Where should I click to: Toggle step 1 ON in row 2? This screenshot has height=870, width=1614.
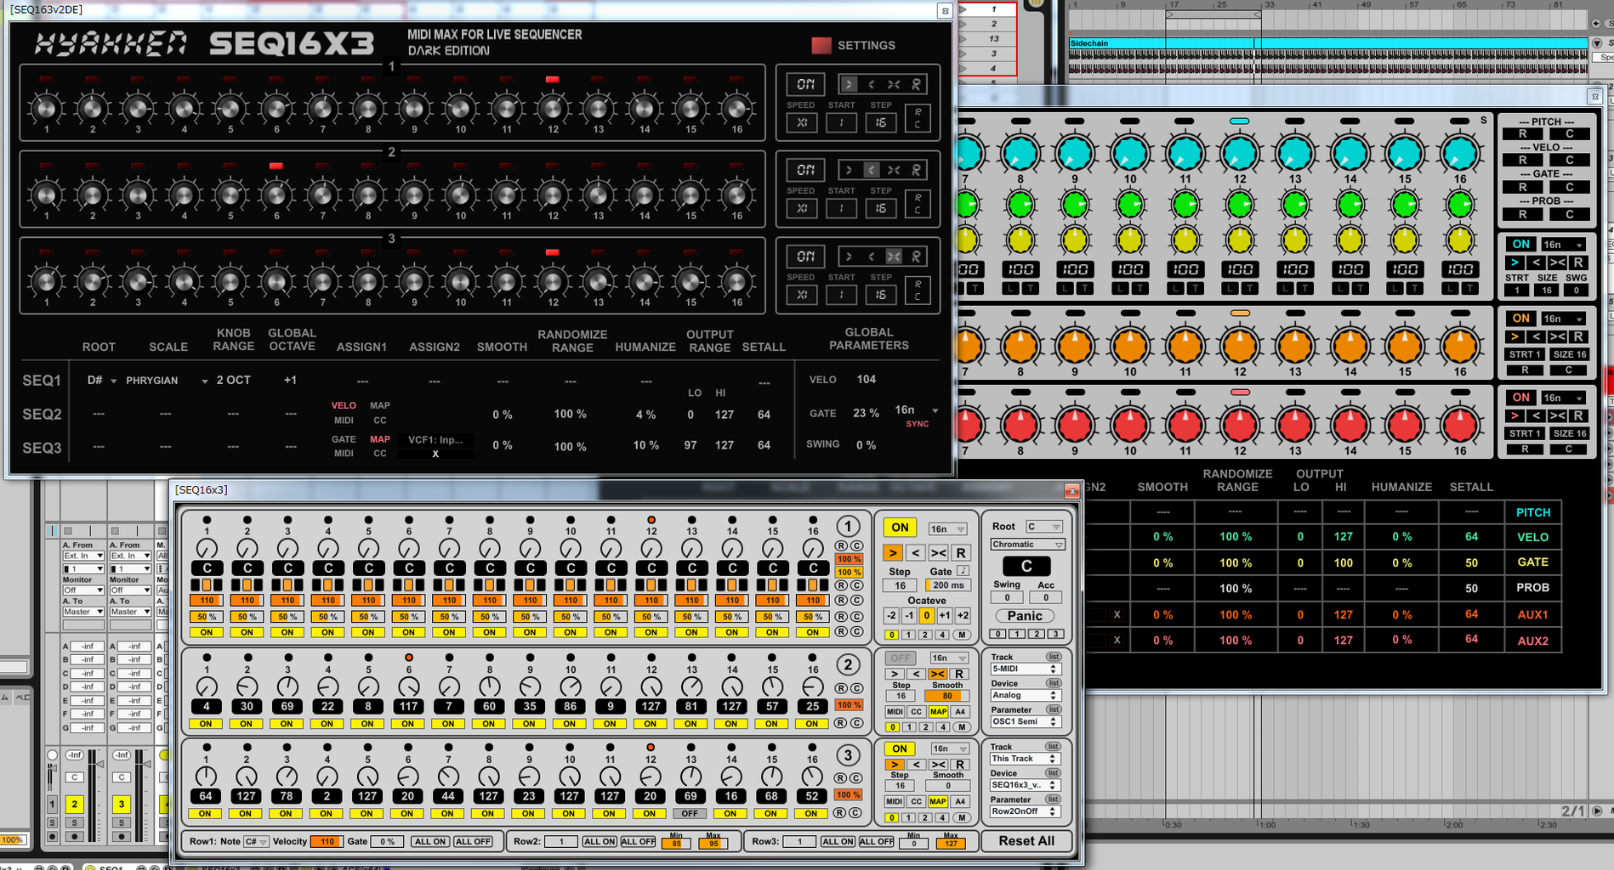[206, 724]
